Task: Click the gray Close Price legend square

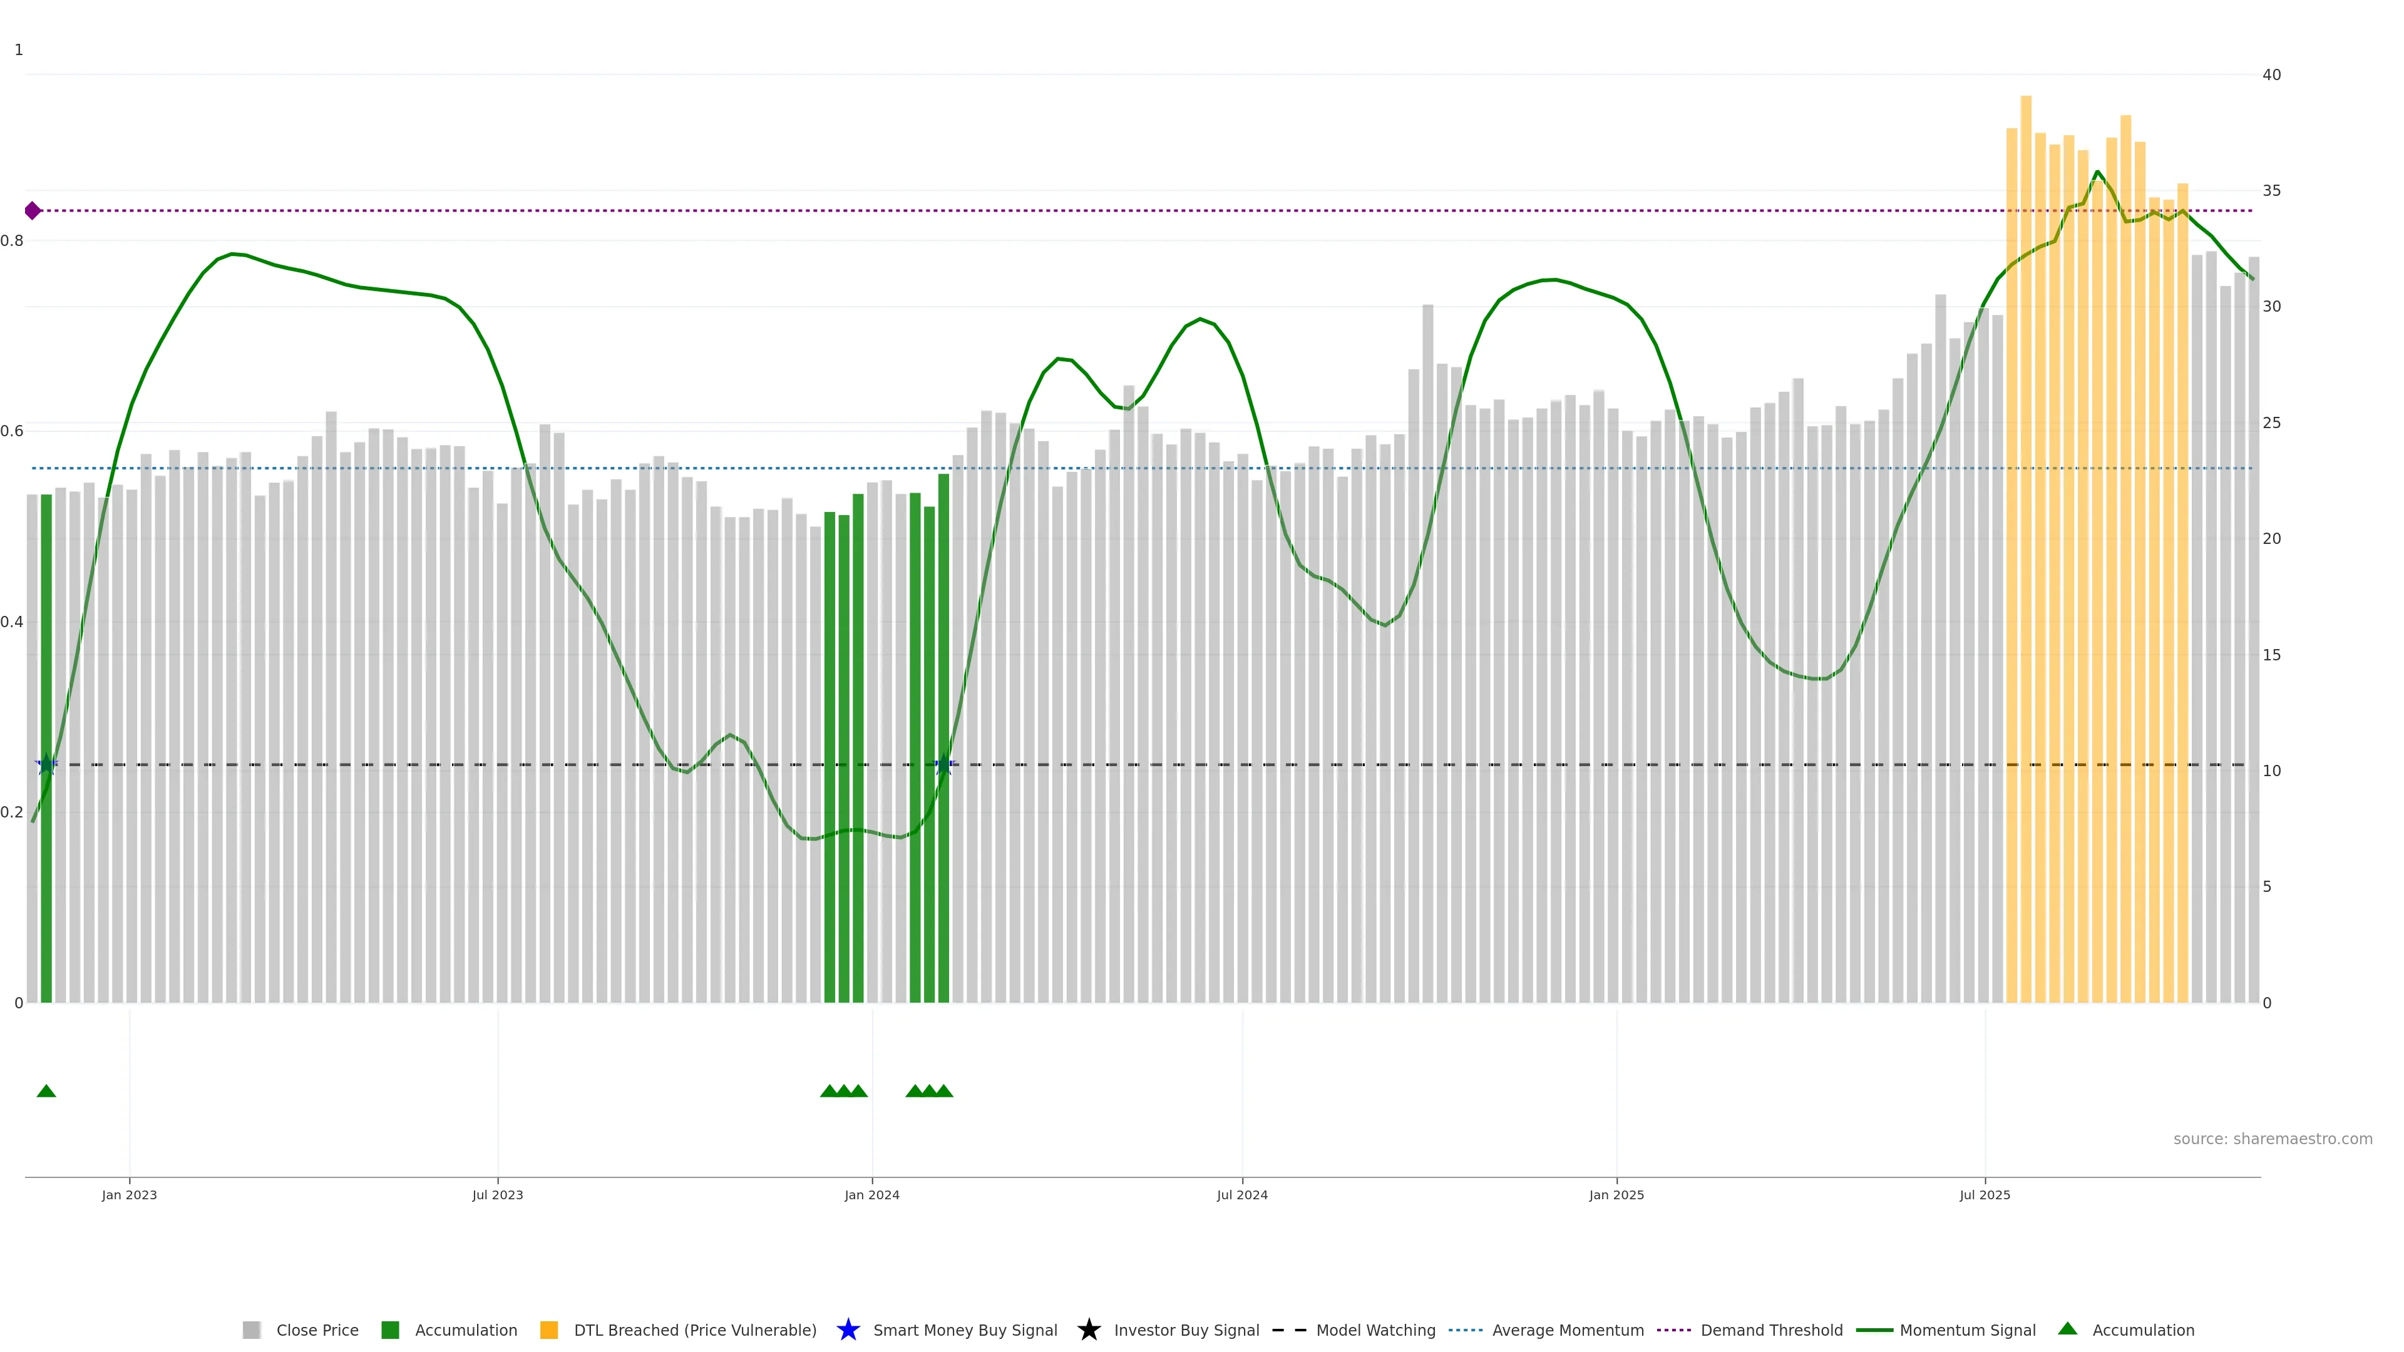Action: 251,1329
